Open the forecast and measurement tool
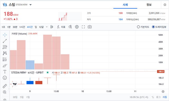This screenshot has width=169, height=101. [x=5, y=59]
